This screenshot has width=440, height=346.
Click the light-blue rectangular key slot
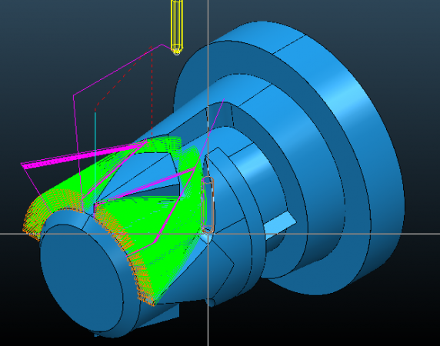(x=280, y=224)
